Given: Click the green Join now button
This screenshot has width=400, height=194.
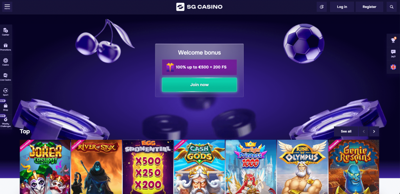Looking at the screenshot, I should tap(199, 85).
